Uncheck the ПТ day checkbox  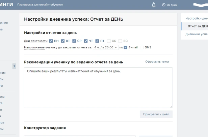[97, 41]
